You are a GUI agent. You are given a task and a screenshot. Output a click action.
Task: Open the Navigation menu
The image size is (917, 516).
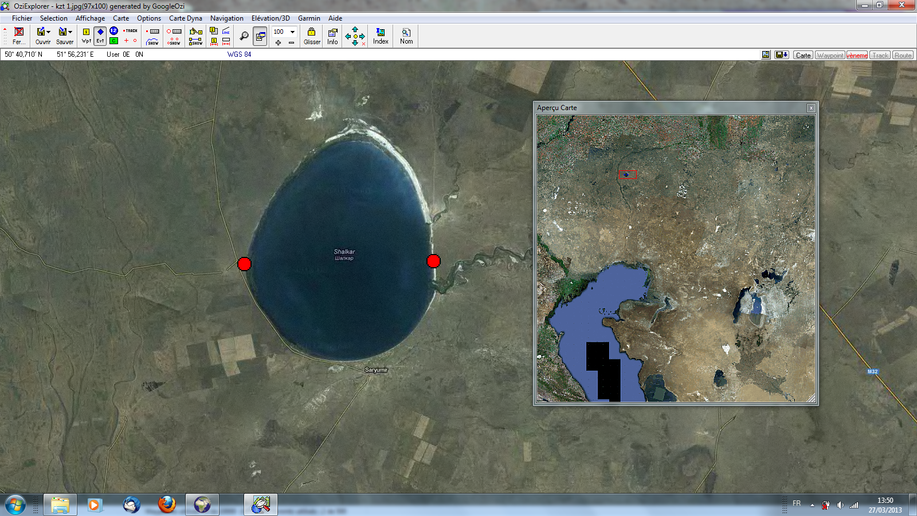[x=226, y=18]
